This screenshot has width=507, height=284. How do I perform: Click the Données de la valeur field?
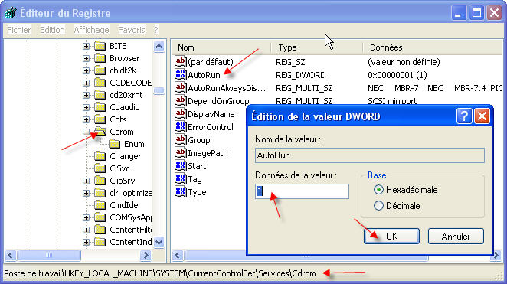(302, 191)
